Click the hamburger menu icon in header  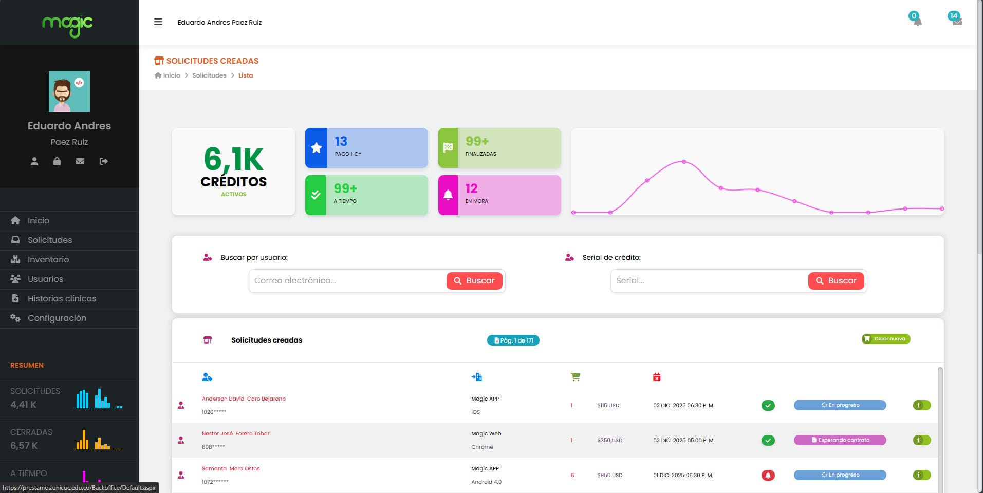pyautogui.click(x=158, y=22)
